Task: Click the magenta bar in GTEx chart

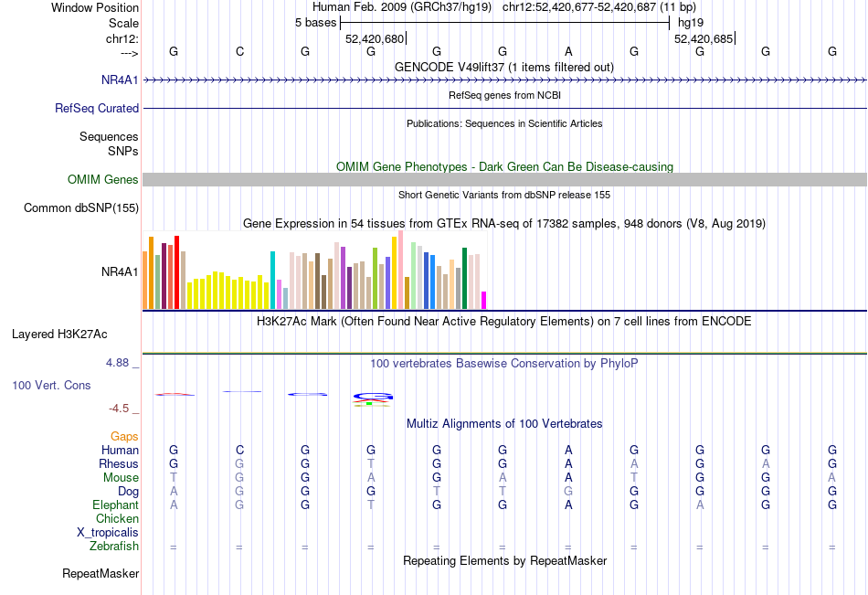Action: click(484, 301)
